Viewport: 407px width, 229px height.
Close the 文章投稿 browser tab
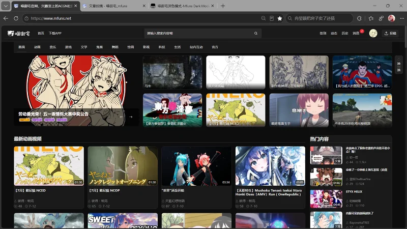point(144,6)
